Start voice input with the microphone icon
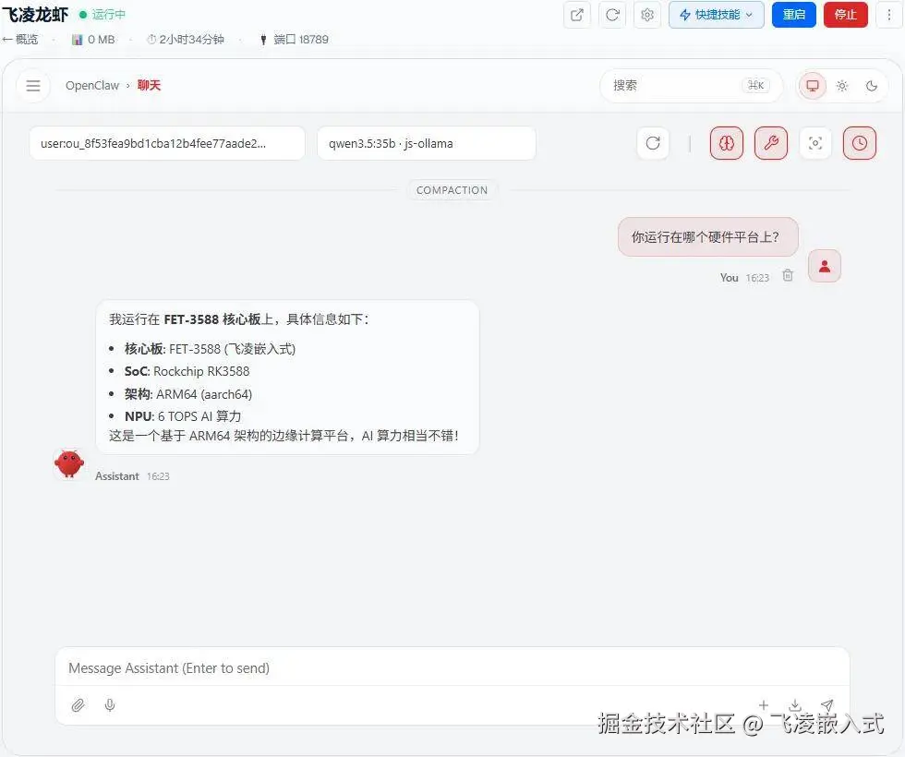The image size is (905, 757). click(x=110, y=705)
